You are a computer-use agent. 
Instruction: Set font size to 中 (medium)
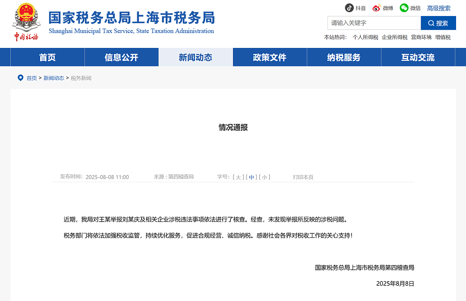(x=252, y=177)
